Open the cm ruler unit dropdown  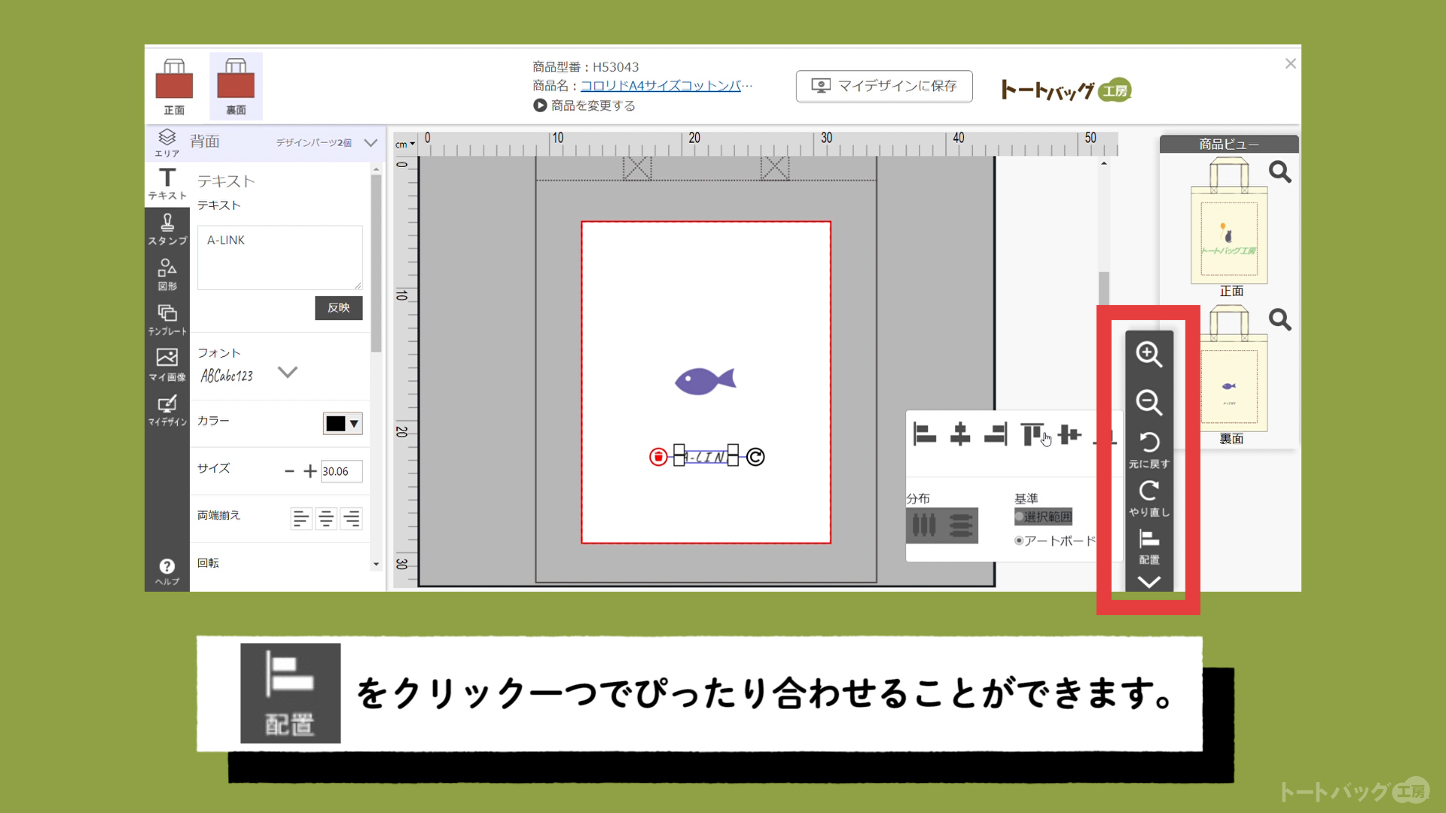pyautogui.click(x=405, y=144)
